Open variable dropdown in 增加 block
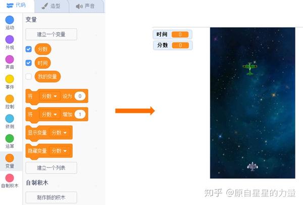Screen dimensions: 303x205 [x=49, y=114]
